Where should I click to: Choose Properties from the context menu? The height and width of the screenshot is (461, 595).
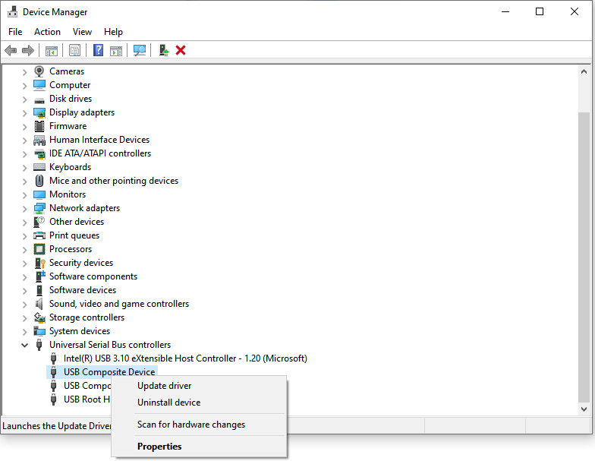159,447
